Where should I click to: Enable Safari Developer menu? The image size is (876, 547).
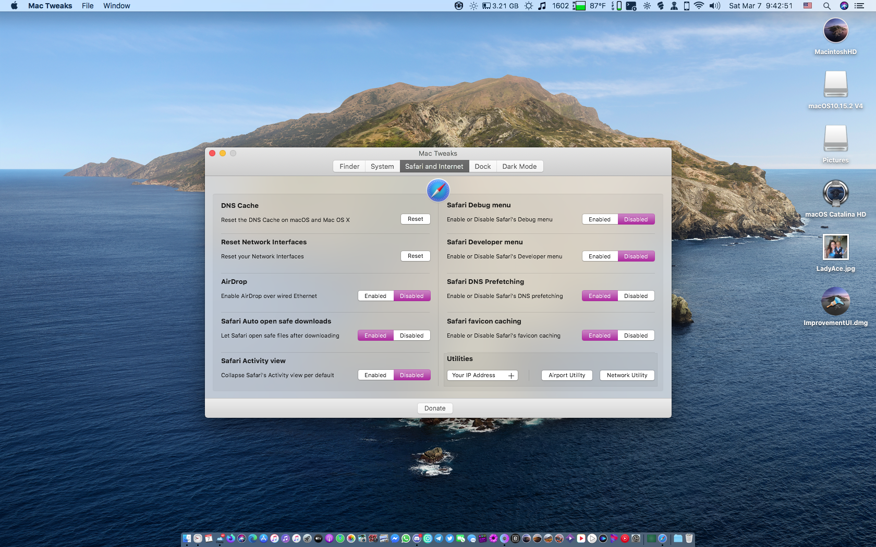600,256
